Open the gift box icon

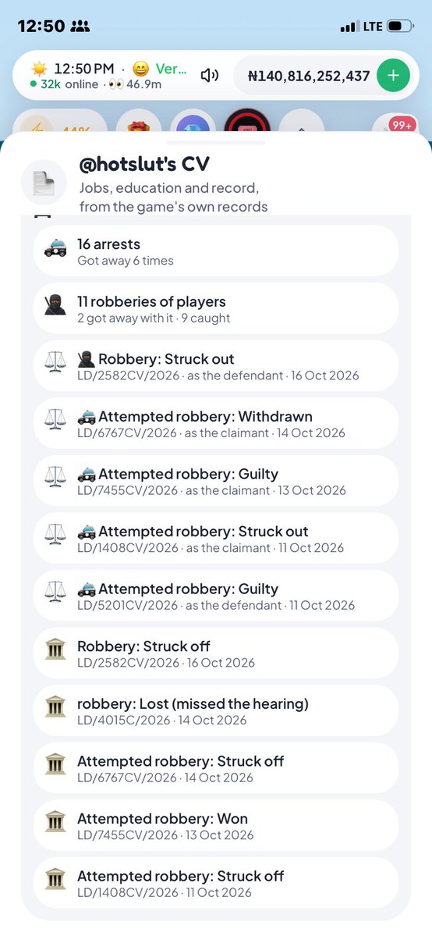(x=139, y=124)
